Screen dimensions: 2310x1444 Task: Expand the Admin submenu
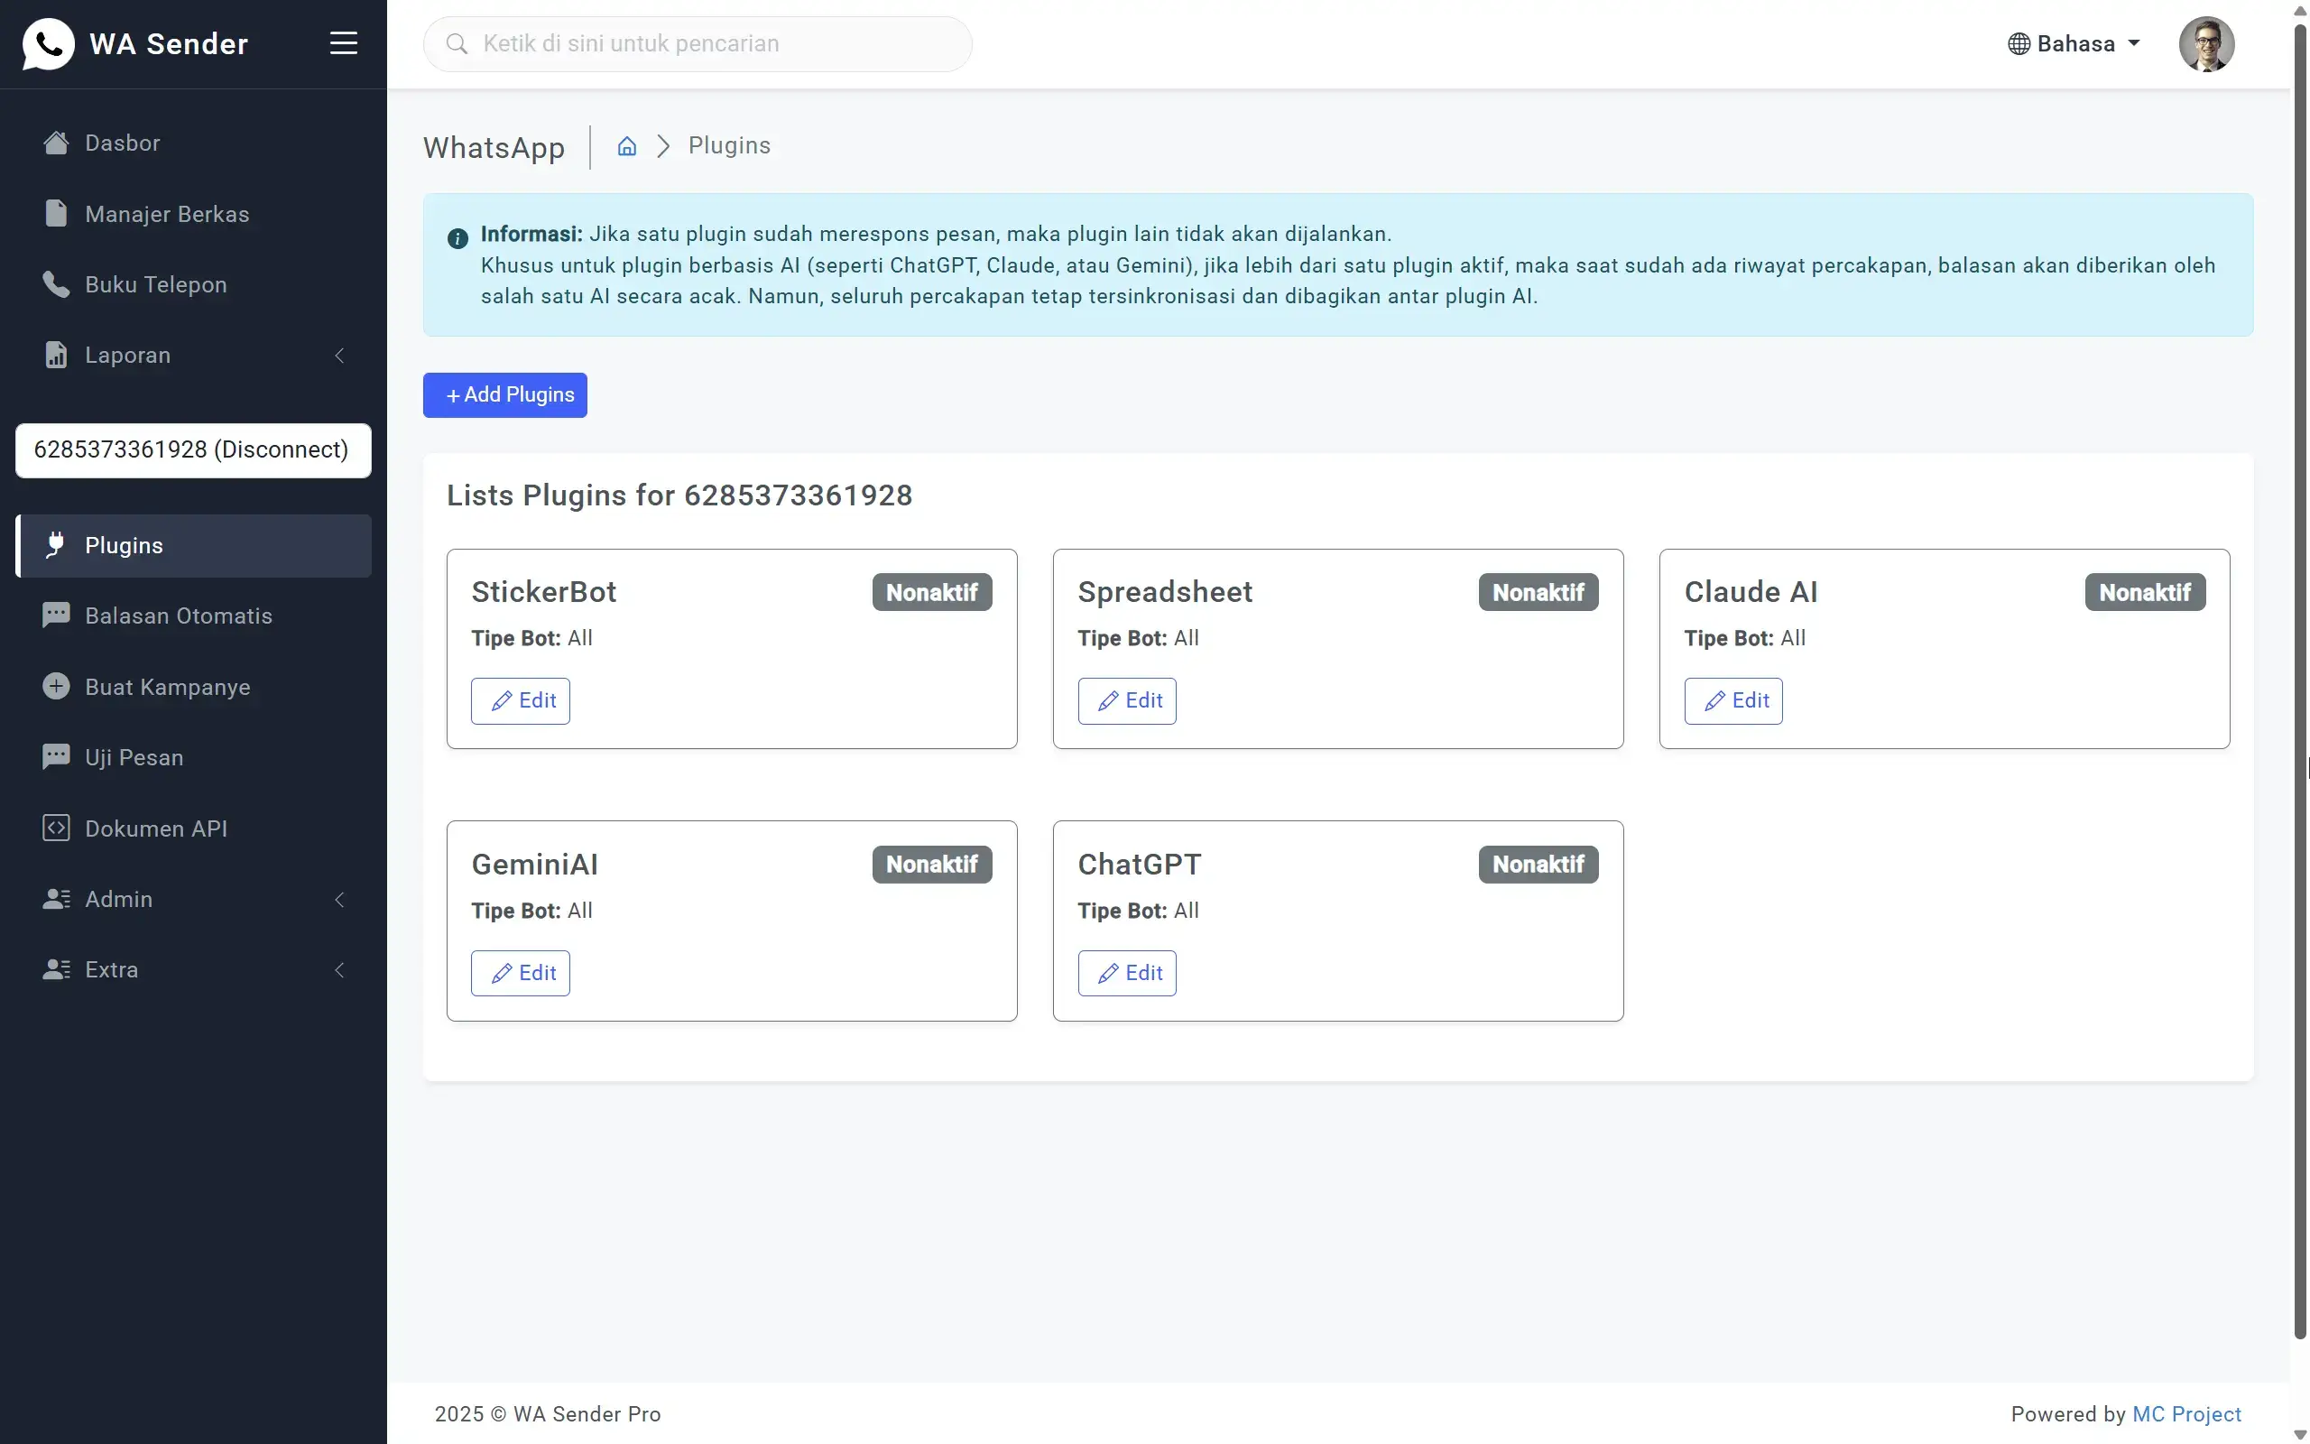[340, 899]
